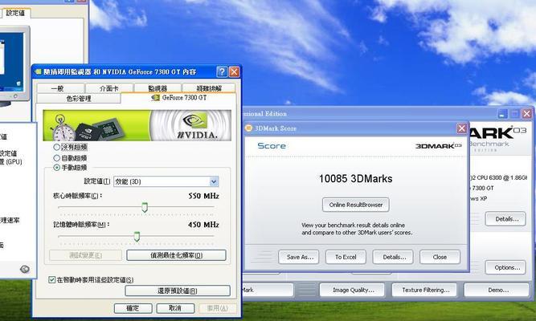
Task: Export results with the To Excel button
Action: (346, 257)
